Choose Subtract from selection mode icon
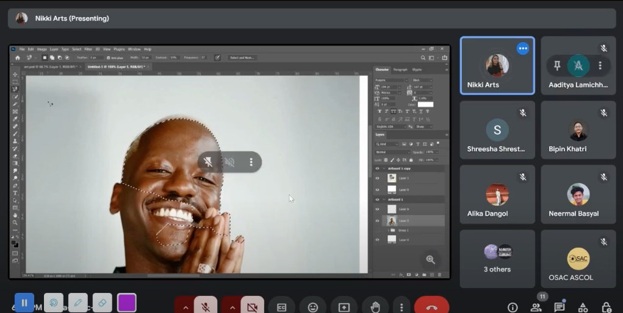 point(59,57)
